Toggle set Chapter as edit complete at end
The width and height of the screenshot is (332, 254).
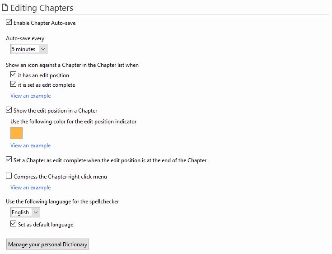click(9, 160)
